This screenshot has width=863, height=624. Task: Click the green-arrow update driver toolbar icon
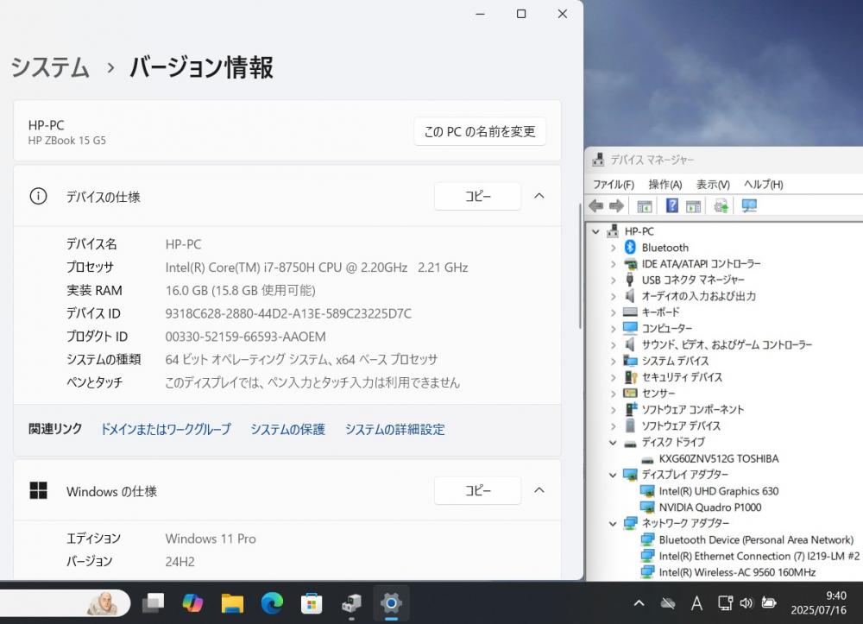721,206
